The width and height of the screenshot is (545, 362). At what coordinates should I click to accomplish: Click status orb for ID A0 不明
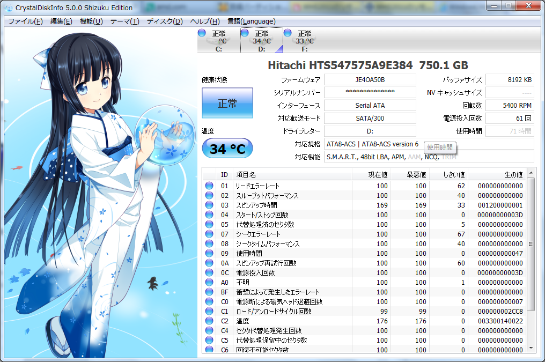coord(209,283)
